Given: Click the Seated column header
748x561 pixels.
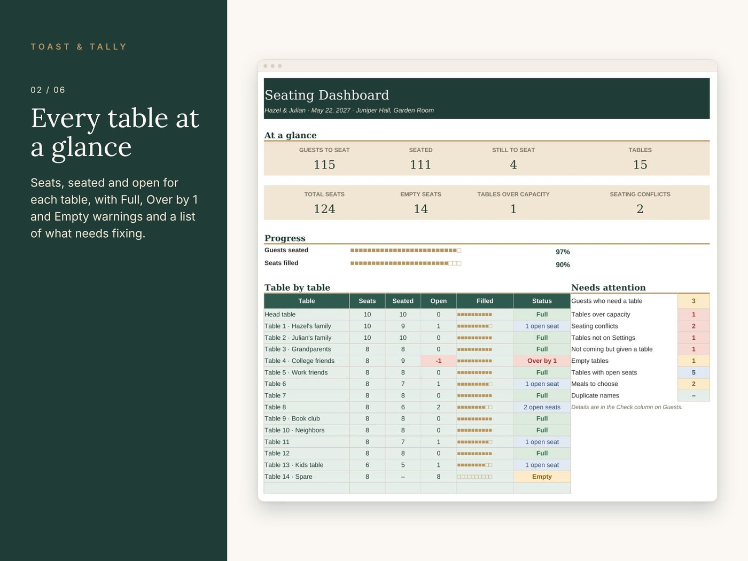Looking at the screenshot, I should tap(403, 301).
